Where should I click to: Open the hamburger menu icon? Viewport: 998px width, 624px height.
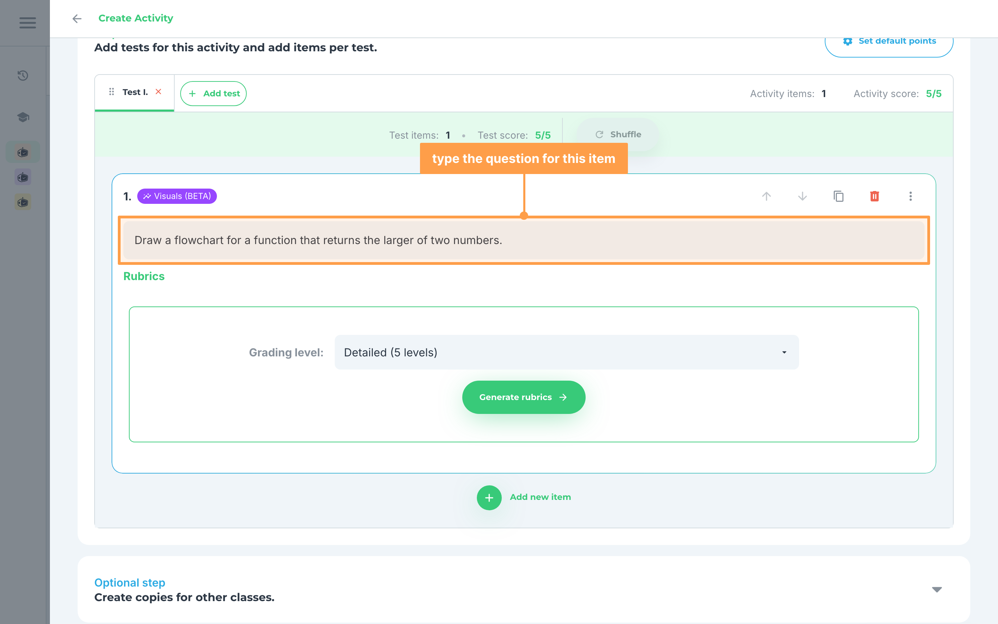28,23
